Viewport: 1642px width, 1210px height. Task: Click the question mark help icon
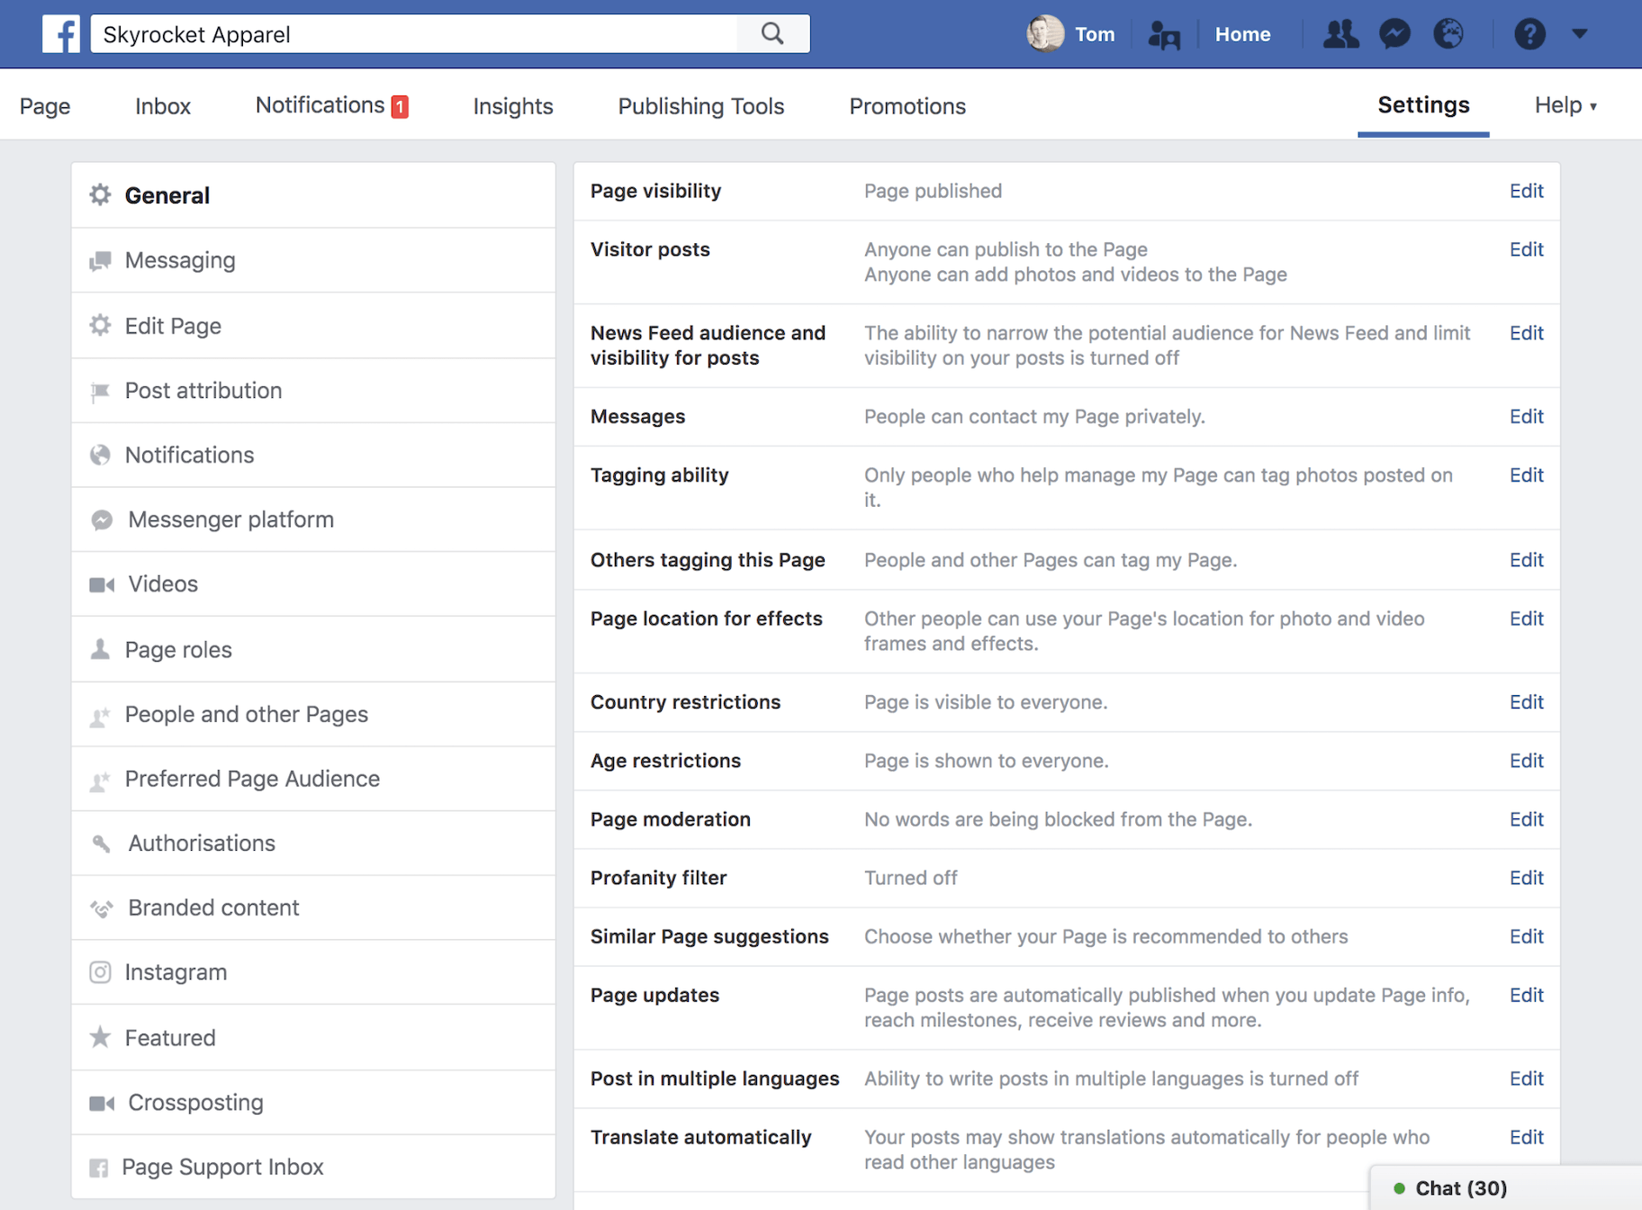pyautogui.click(x=1529, y=33)
